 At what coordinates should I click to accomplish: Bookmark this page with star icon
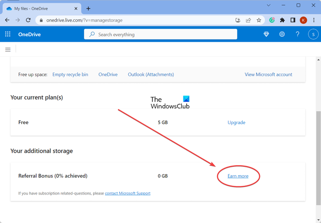coord(259,20)
